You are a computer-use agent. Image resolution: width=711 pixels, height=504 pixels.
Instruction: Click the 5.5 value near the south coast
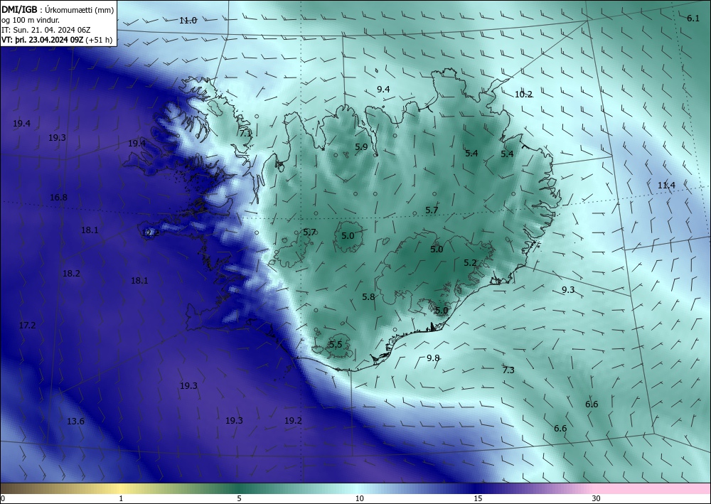tap(336, 345)
